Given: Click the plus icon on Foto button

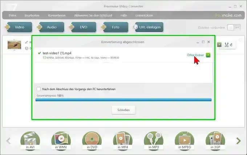Looking at the screenshot, I should (104, 27).
